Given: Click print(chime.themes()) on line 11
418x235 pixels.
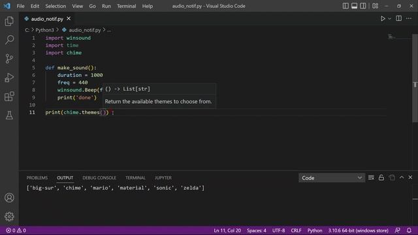Looking at the screenshot, I should [x=77, y=112].
